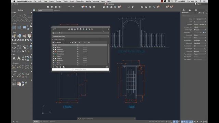Open the Dimension menu
This screenshot has width=219, height=123.
(x=80, y=1)
